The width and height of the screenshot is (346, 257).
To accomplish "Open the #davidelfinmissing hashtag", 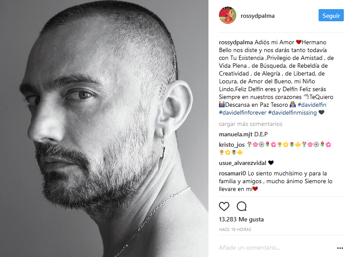I will tap(292, 113).
